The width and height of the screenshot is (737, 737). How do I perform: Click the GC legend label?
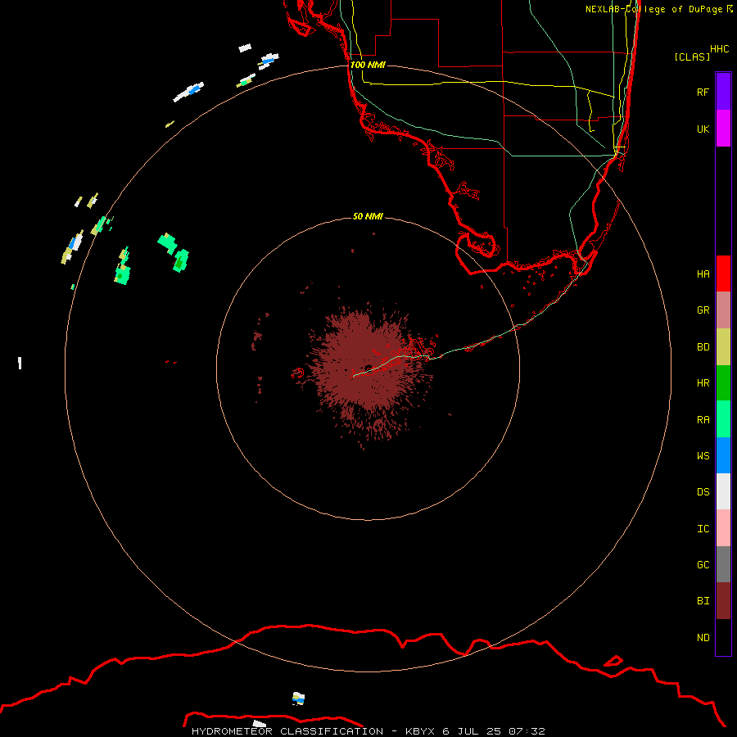pos(703,565)
